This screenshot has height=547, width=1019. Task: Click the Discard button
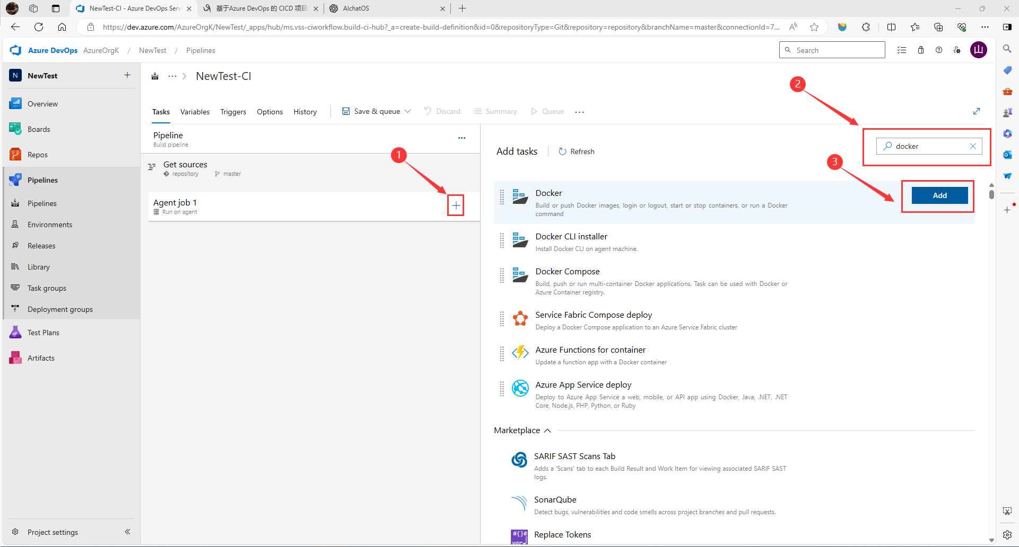coord(442,111)
